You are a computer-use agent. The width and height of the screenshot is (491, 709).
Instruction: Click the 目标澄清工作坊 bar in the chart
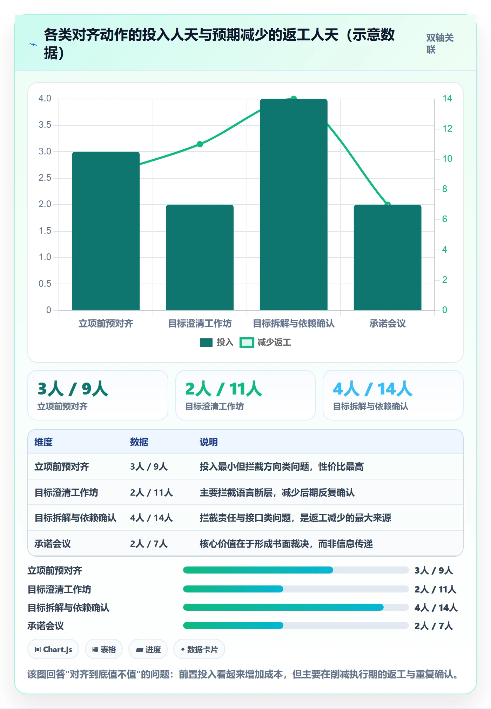(x=200, y=257)
